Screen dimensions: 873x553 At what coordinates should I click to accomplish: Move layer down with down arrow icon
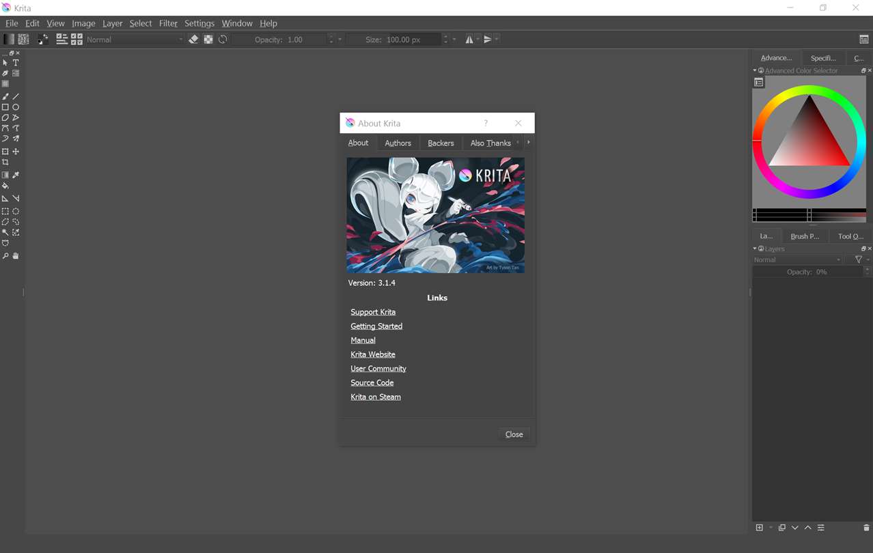tap(795, 528)
